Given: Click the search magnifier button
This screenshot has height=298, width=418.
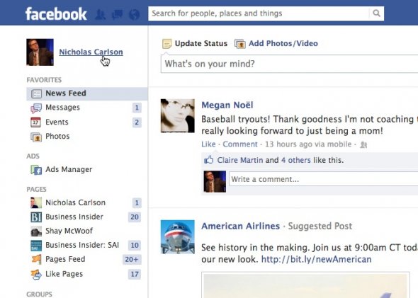Looking at the screenshot, I should click(x=376, y=13).
